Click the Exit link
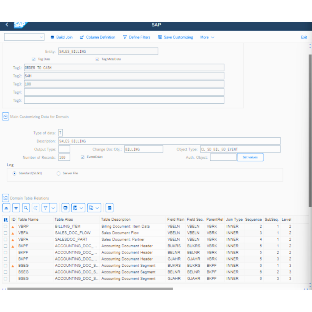The width and height of the screenshot is (312, 312). pyautogui.click(x=304, y=37)
